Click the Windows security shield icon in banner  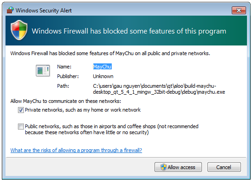(19, 30)
